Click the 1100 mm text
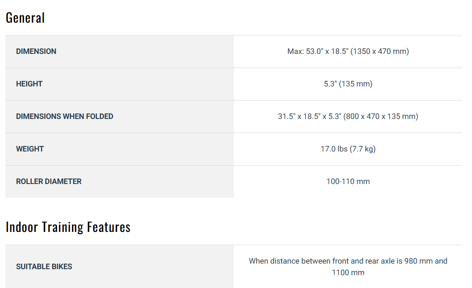This screenshot has height=288, width=472. coord(348,273)
